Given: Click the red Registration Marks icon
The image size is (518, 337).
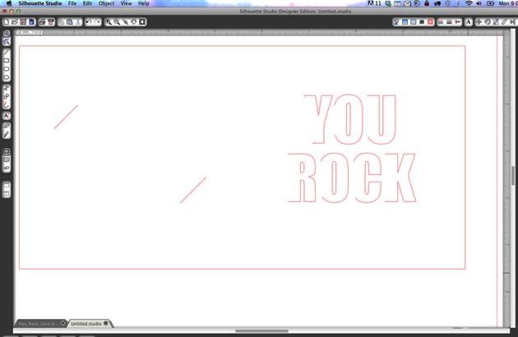Looking at the screenshot, I should point(431,22).
